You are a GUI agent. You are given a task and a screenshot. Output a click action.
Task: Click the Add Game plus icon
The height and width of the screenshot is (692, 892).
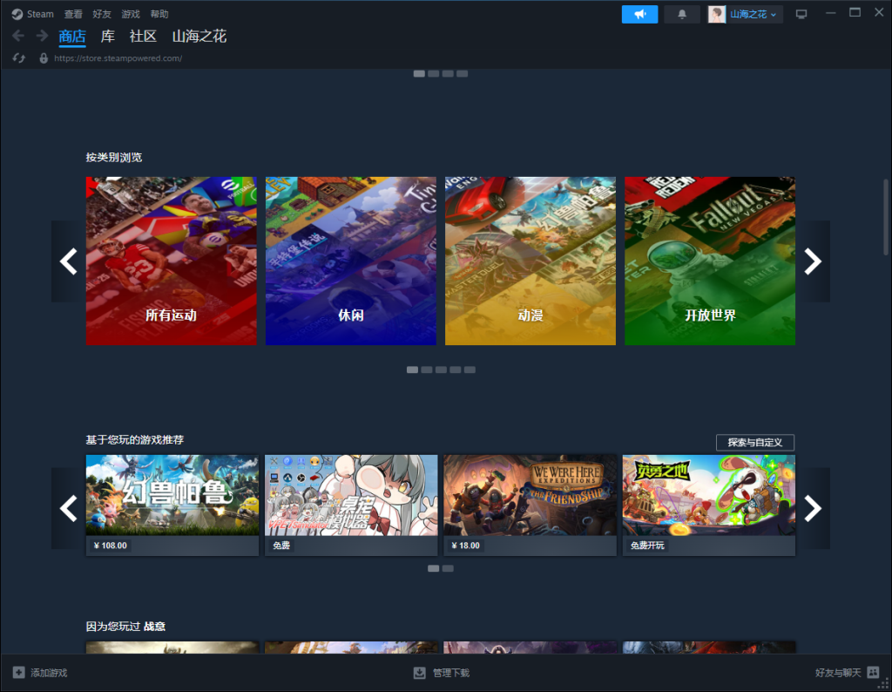[19, 673]
